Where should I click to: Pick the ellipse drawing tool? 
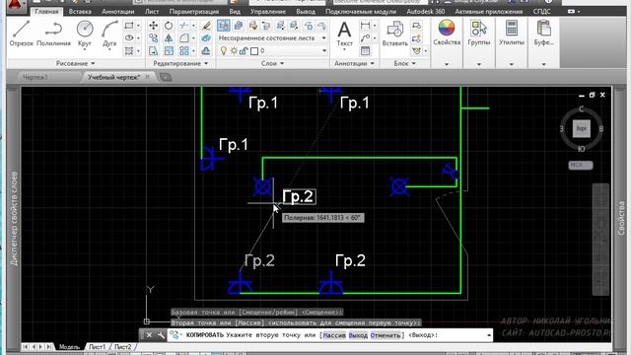pos(129,38)
